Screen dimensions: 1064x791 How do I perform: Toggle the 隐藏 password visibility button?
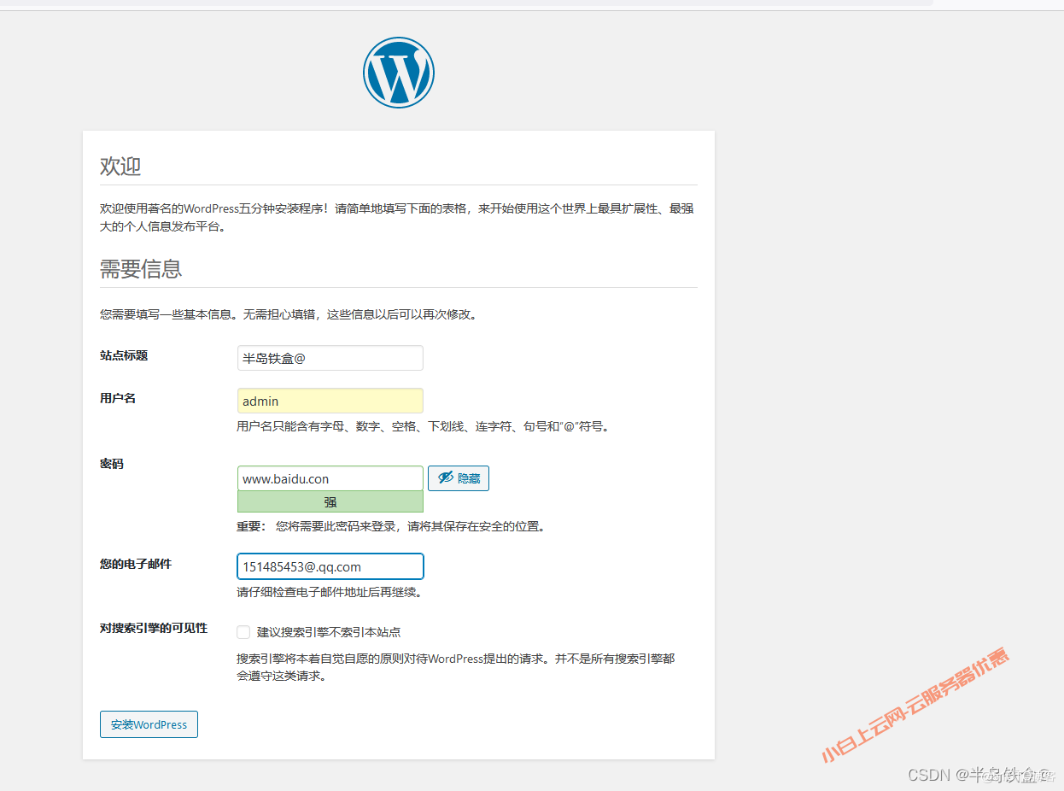pos(459,478)
